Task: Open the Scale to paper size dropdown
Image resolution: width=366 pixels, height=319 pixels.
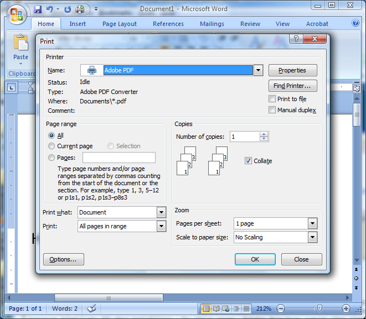Action: coord(312,237)
